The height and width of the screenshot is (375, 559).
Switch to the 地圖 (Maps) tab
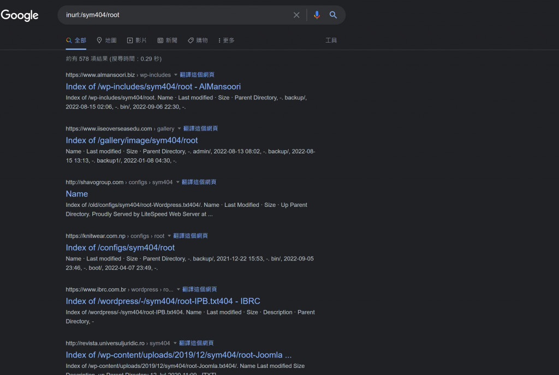coord(106,40)
